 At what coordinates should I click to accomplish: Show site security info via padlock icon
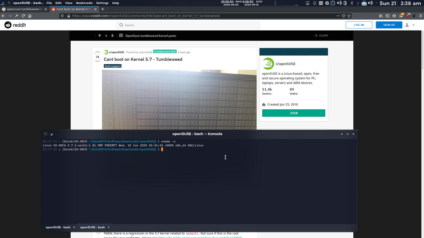click(x=69, y=16)
